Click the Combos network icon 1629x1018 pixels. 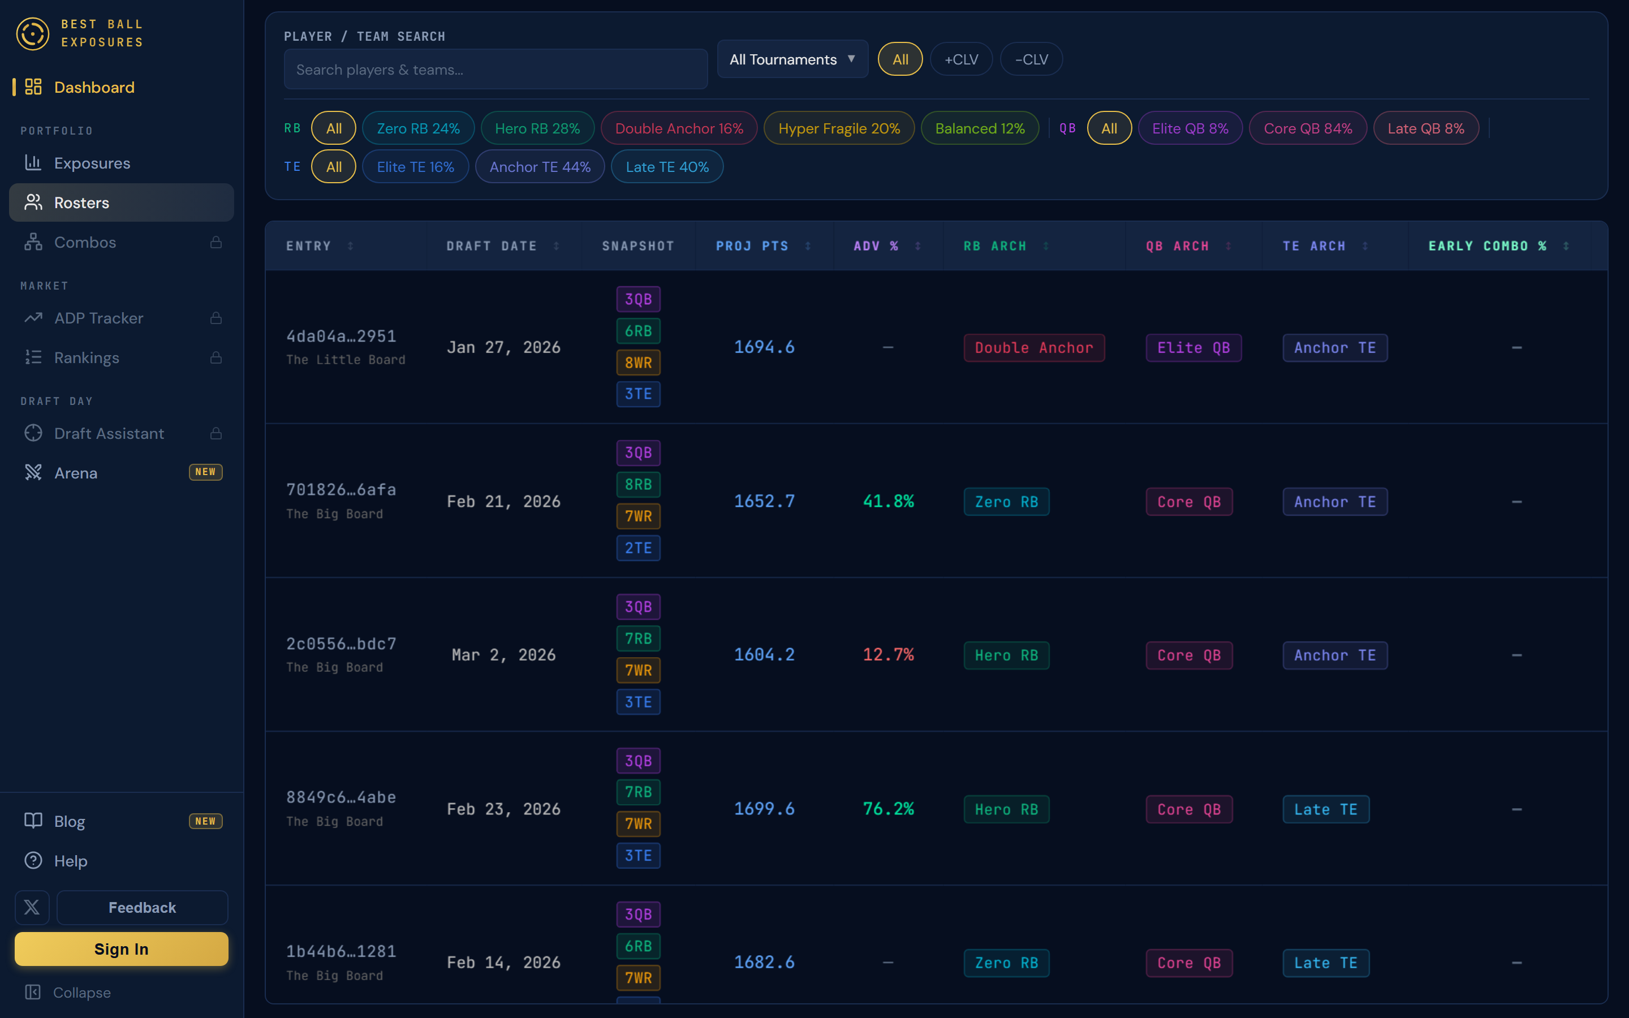(x=33, y=241)
